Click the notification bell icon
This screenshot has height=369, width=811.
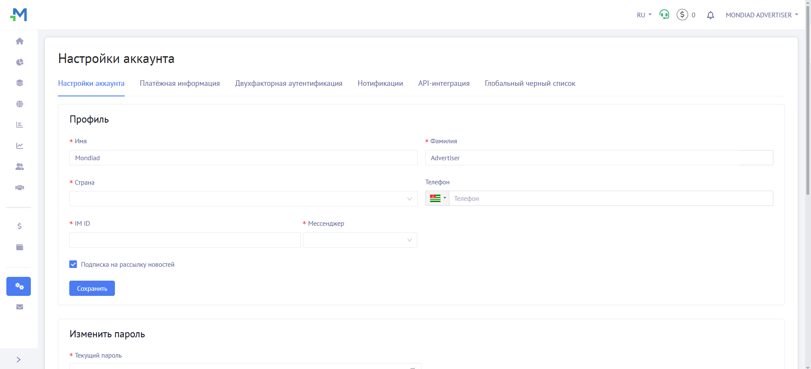click(x=710, y=15)
